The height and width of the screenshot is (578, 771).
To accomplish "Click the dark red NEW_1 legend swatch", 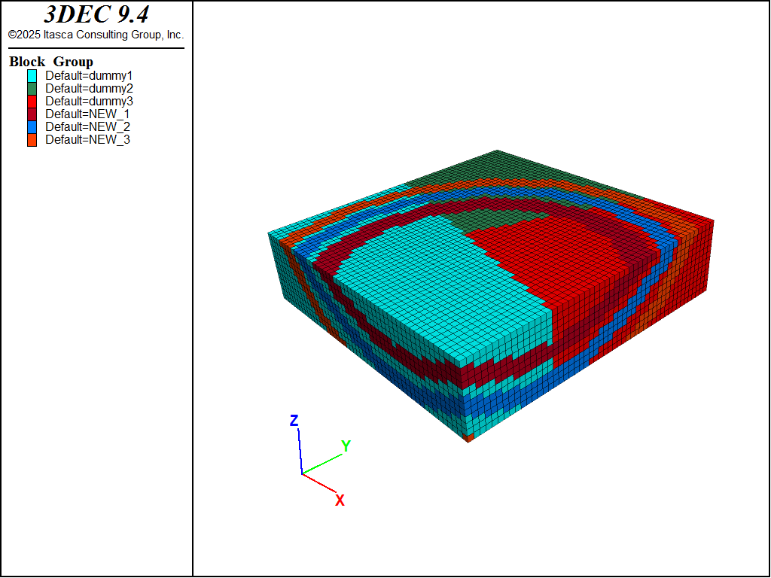I will click(32, 114).
